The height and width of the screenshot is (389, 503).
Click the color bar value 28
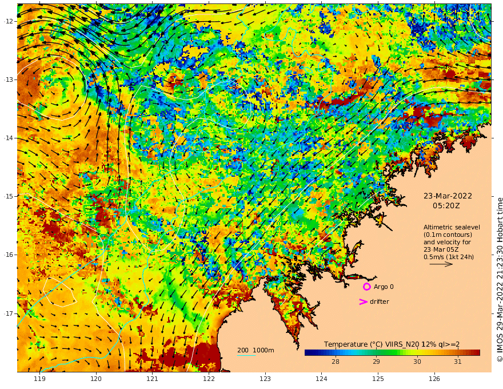tap(335, 362)
